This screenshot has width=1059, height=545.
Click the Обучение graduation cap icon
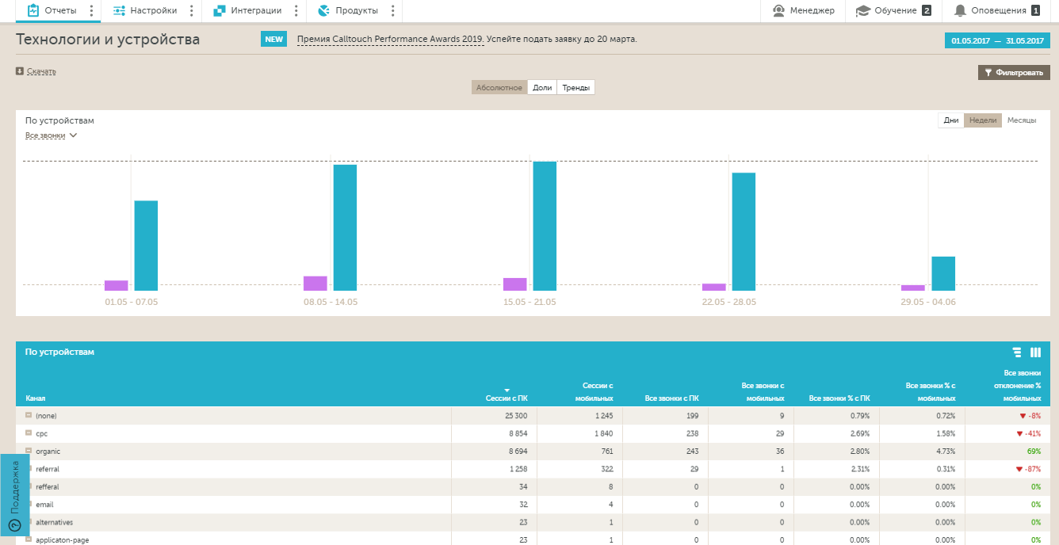(x=862, y=10)
